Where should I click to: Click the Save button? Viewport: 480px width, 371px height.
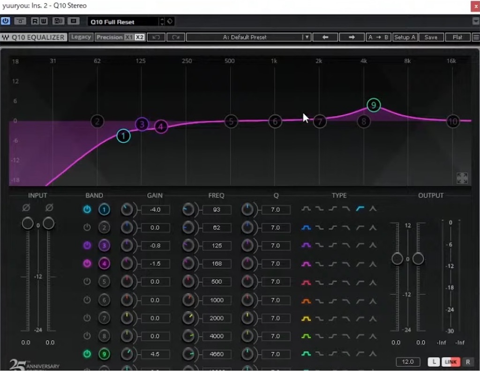[431, 37]
